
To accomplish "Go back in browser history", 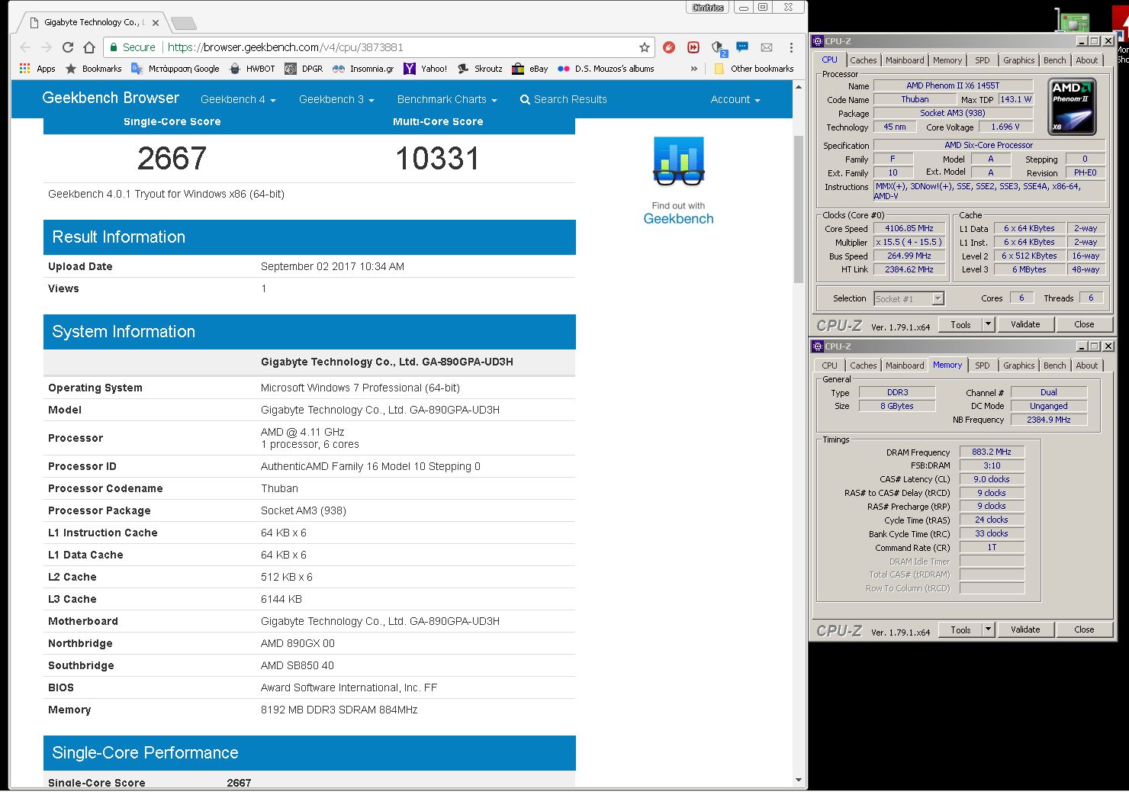I will [25, 47].
